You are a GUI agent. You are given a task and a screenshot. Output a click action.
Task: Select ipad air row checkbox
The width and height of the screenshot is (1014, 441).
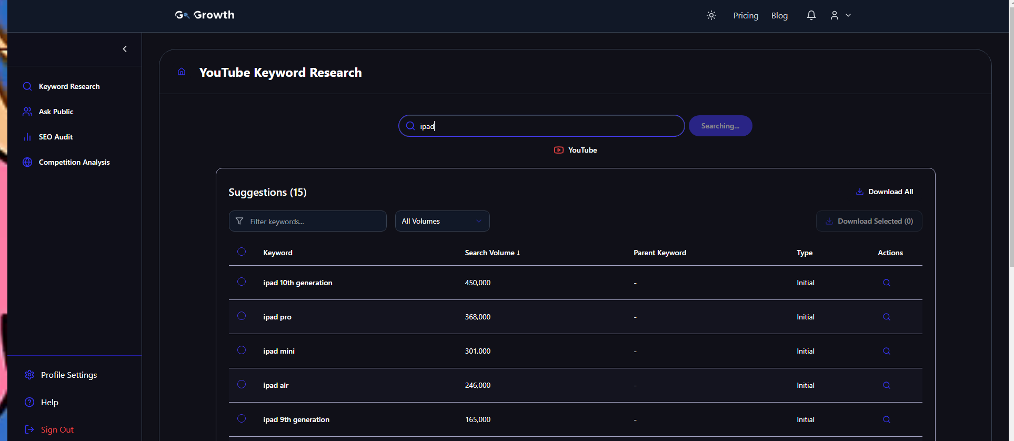pos(242,384)
